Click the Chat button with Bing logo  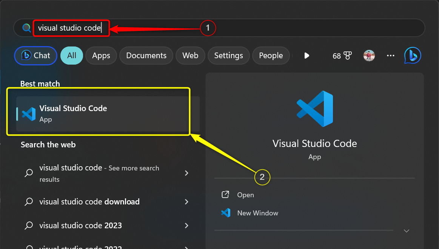pyautogui.click(x=35, y=56)
